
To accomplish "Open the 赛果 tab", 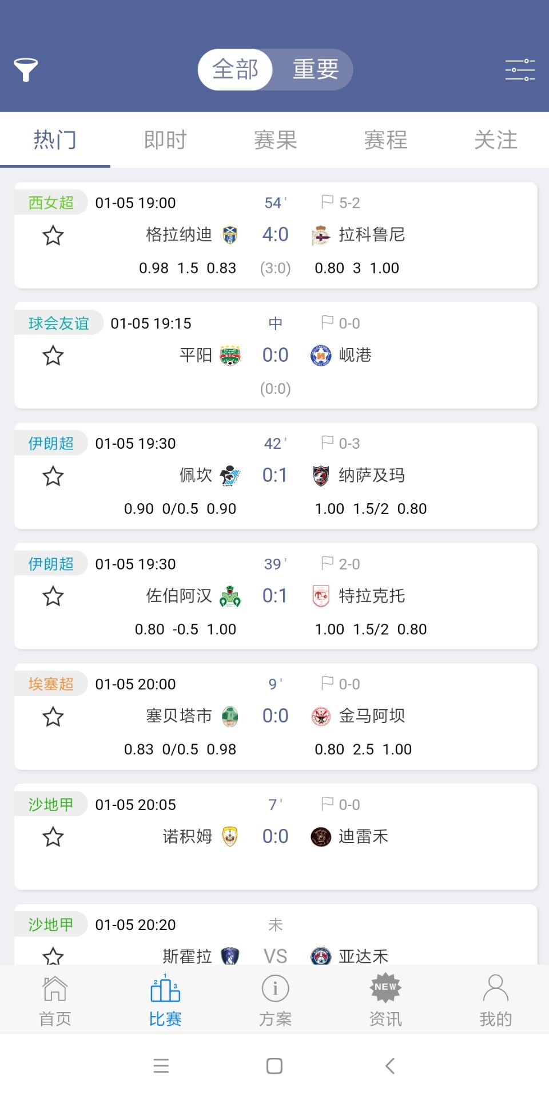I will pos(275,140).
